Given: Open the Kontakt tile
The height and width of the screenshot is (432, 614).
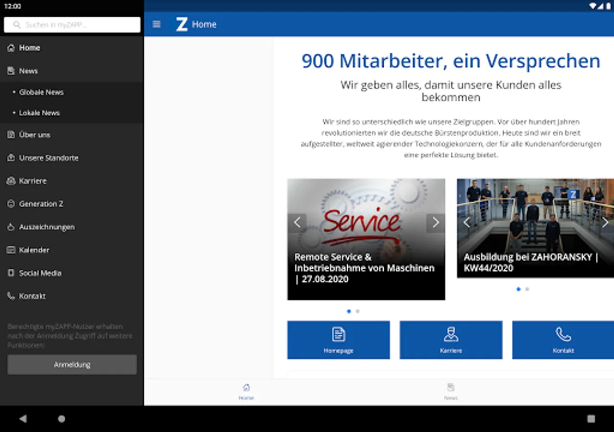Looking at the screenshot, I should [x=563, y=340].
